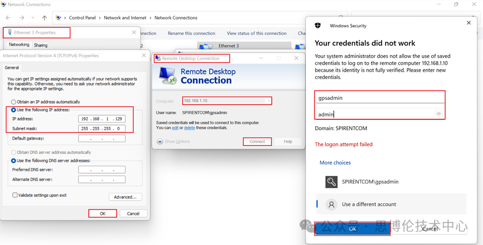This screenshot has width=483, height=245.
Task: Open Computer dropdown in Remote Desktop
Action: coord(269,101)
